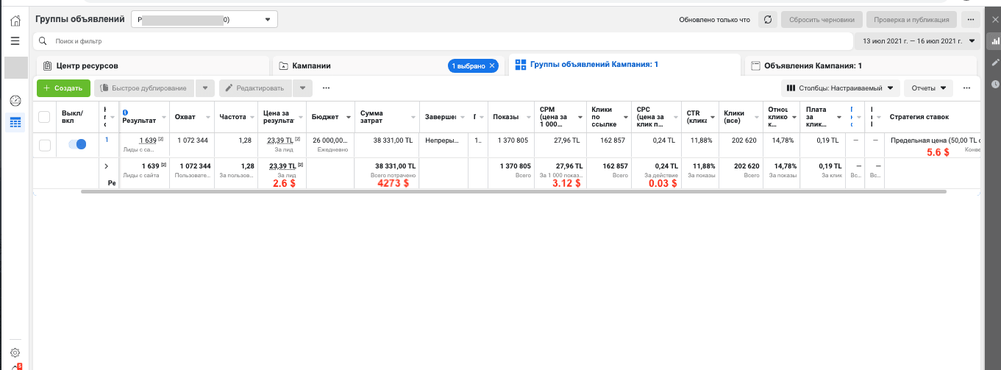Click the "Сбросить черновики" button
This screenshot has height=370, width=1001.
pyautogui.click(x=822, y=20)
